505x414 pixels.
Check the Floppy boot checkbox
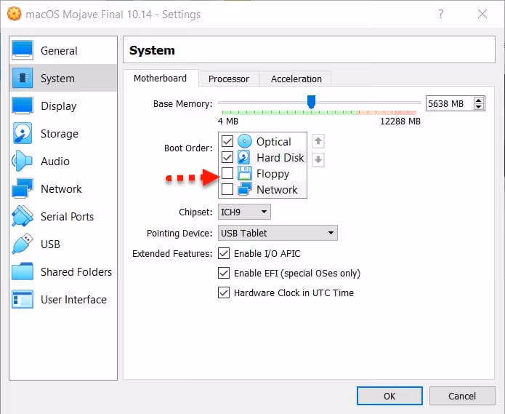coord(227,173)
